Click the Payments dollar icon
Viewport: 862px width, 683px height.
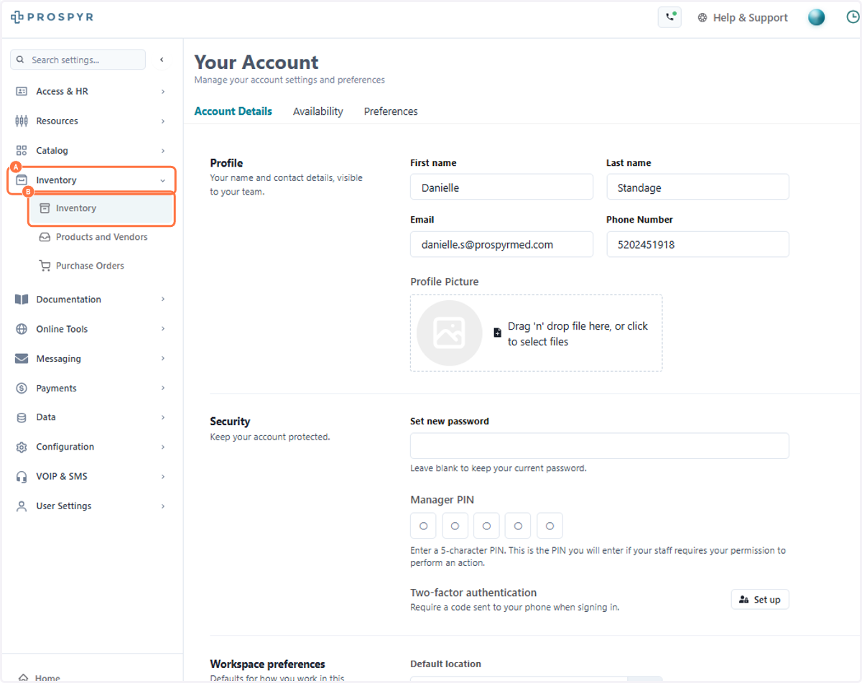(22, 388)
